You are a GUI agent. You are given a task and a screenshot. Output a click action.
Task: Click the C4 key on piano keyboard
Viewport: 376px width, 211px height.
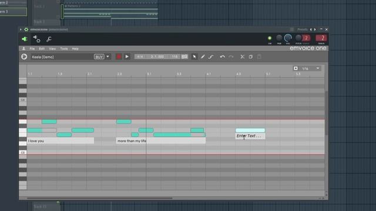point(23,100)
